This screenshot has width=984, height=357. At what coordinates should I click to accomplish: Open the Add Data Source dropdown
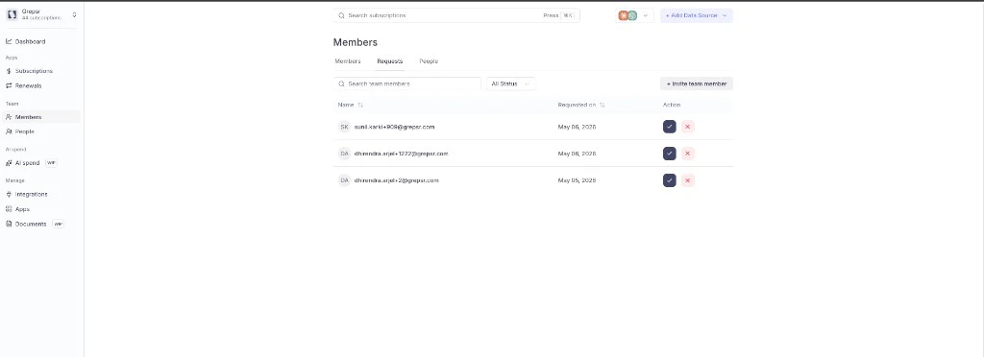click(697, 15)
